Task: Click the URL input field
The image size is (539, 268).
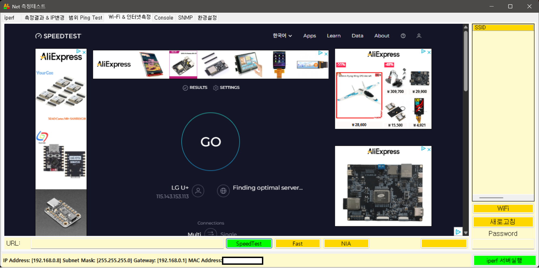Action: click(x=127, y=243)
